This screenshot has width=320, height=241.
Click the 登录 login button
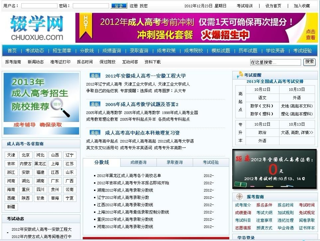tap(119, 6)
